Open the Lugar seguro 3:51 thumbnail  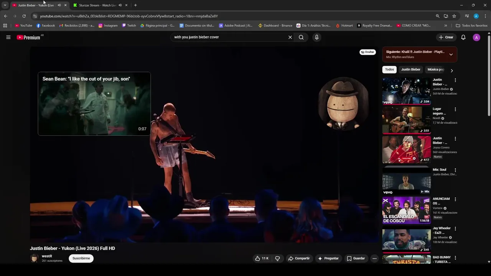[x=406, y=120]
